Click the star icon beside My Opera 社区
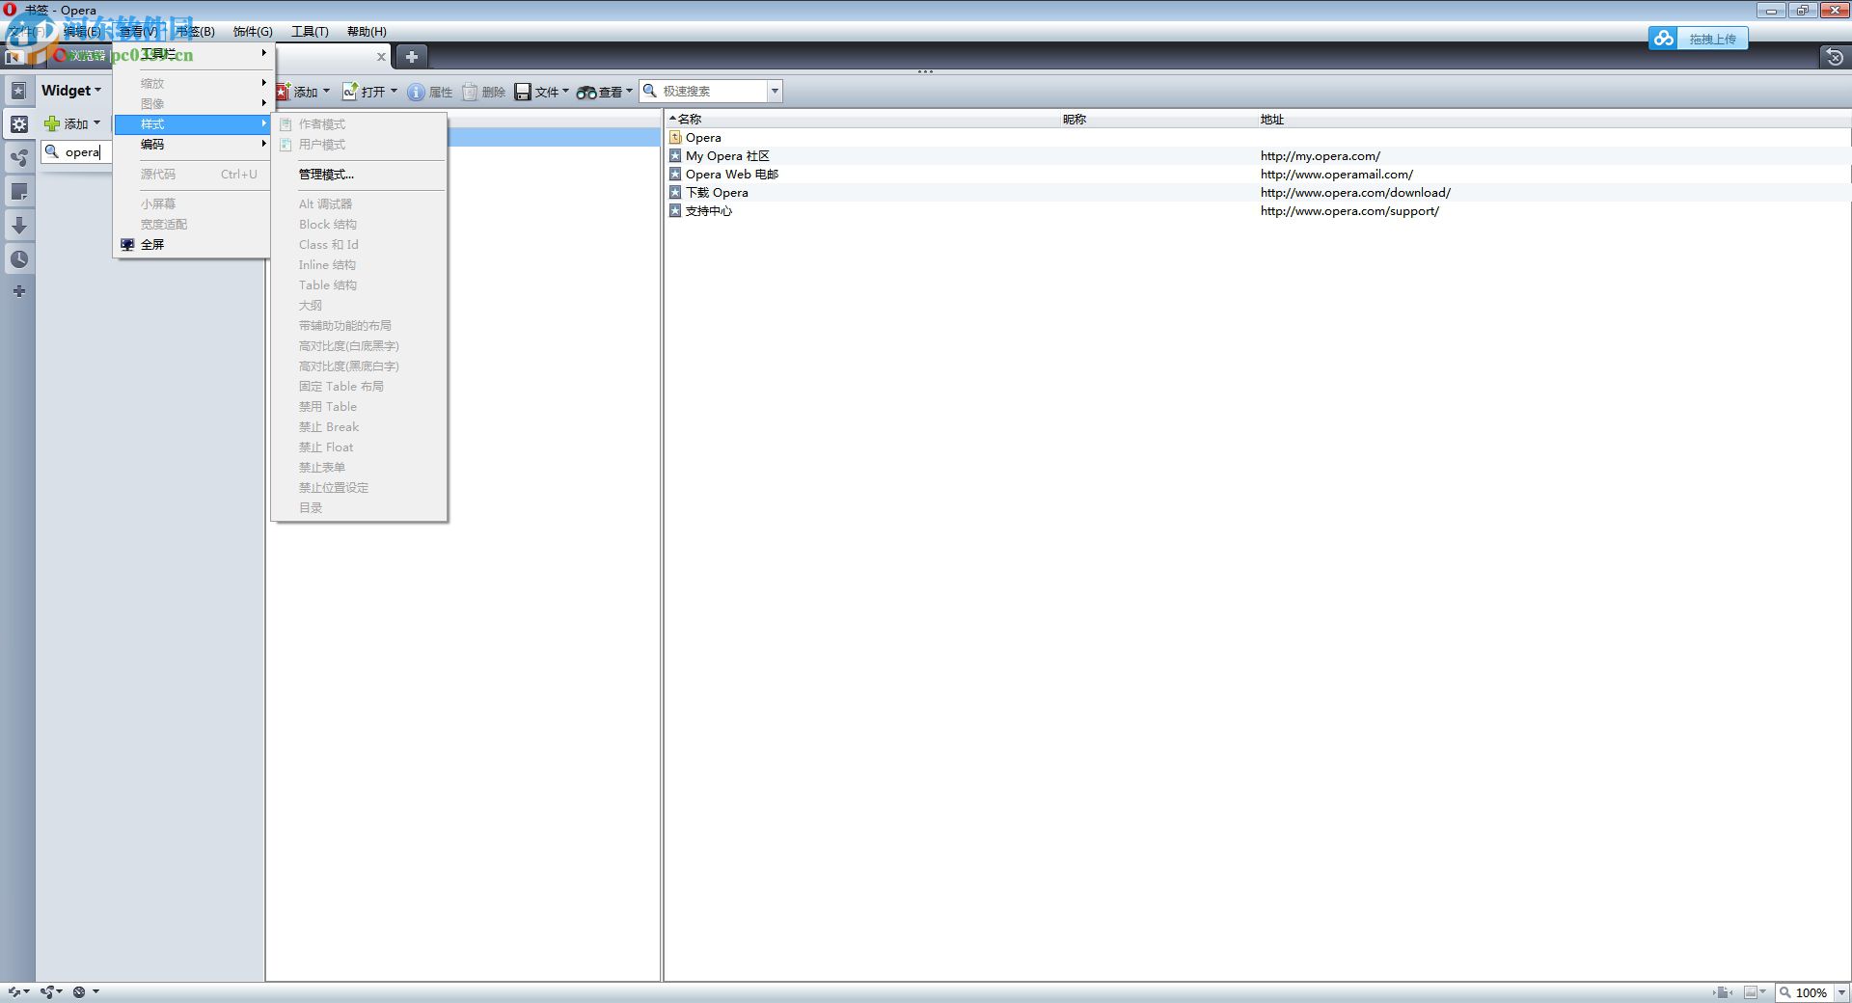 [x=675, y=156]
